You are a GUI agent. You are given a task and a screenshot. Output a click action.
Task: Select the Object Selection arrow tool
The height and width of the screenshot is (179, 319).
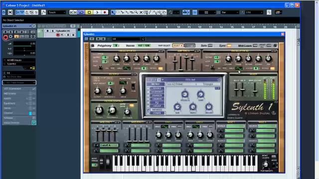pyautogui.click(x=113, y=12)
